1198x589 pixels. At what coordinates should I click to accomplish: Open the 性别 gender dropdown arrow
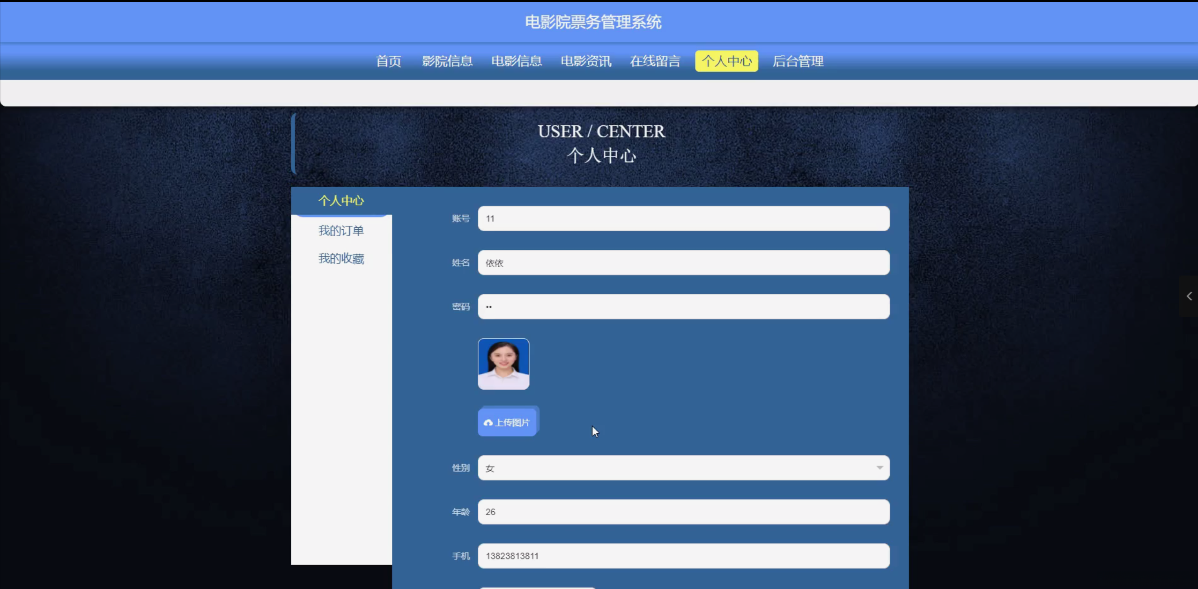click(879, 467)
